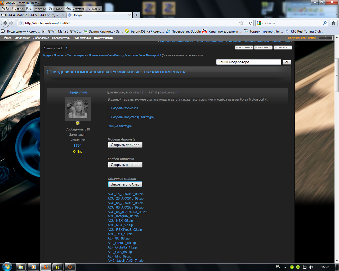This screenshot has height=271, width=339.
Task: Go back with the browser Back arrow
Action: (x=5, y=23)
